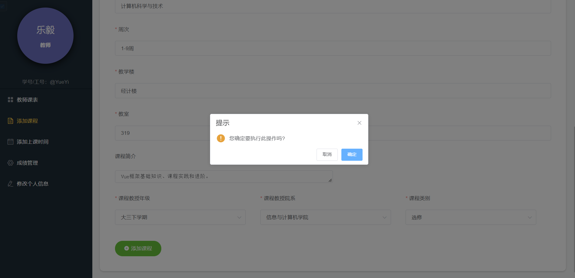
Task: Click dialog message 您确定要执行此操作吗?
Action: [257, 138]
